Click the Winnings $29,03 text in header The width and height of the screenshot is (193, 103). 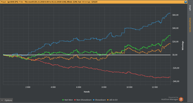tap(90, 2)
